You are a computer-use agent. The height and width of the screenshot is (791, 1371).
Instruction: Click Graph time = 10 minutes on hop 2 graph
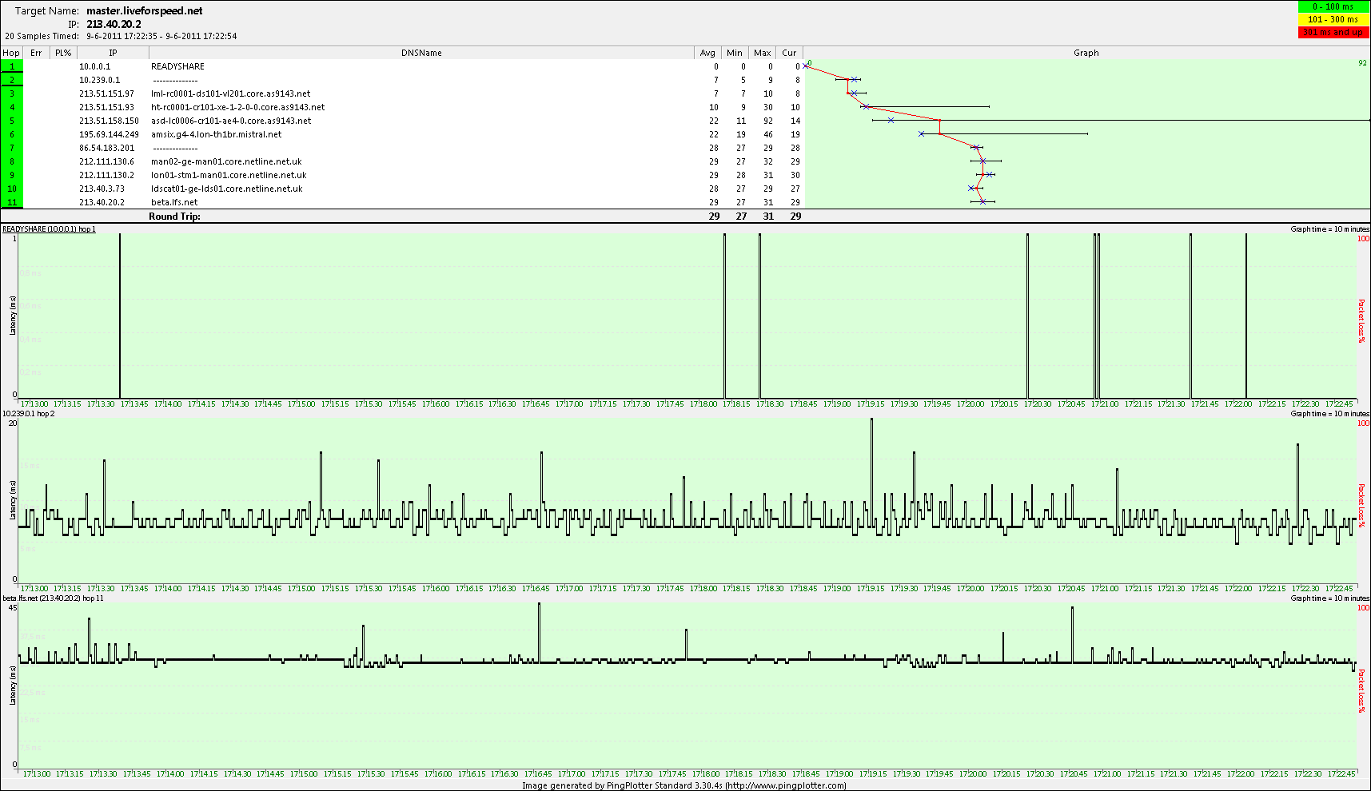pos(1329,414)
